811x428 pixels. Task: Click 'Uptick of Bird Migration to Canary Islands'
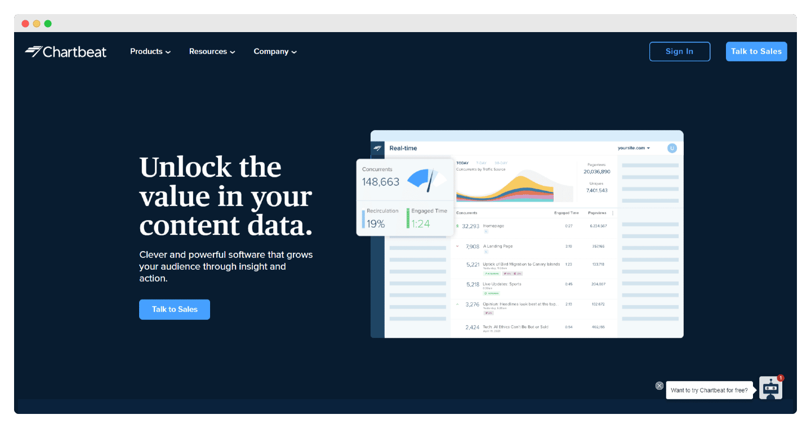(x=522, y=264)
